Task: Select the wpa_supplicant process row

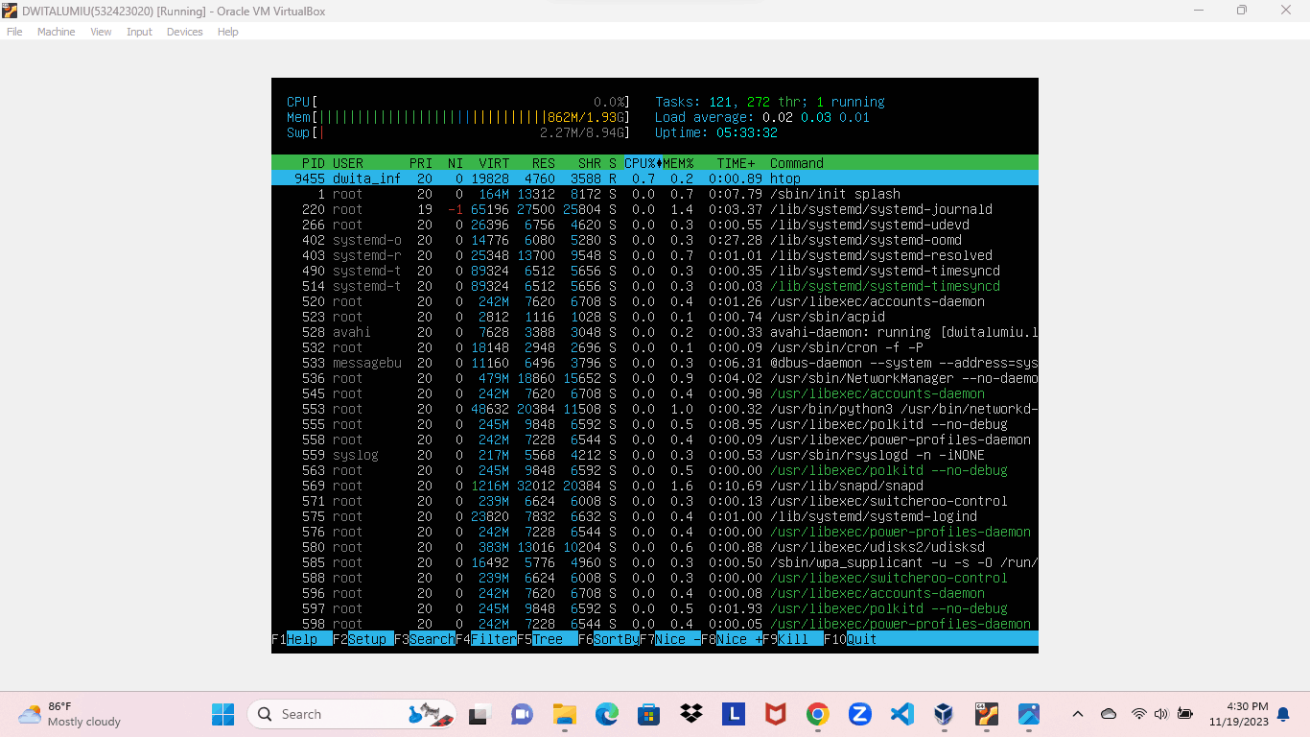Action: tap(655, 562)
